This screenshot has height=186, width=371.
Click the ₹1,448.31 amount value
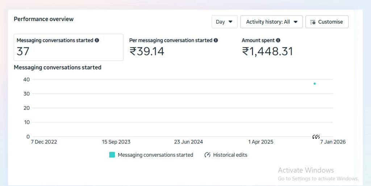[267, 52]
